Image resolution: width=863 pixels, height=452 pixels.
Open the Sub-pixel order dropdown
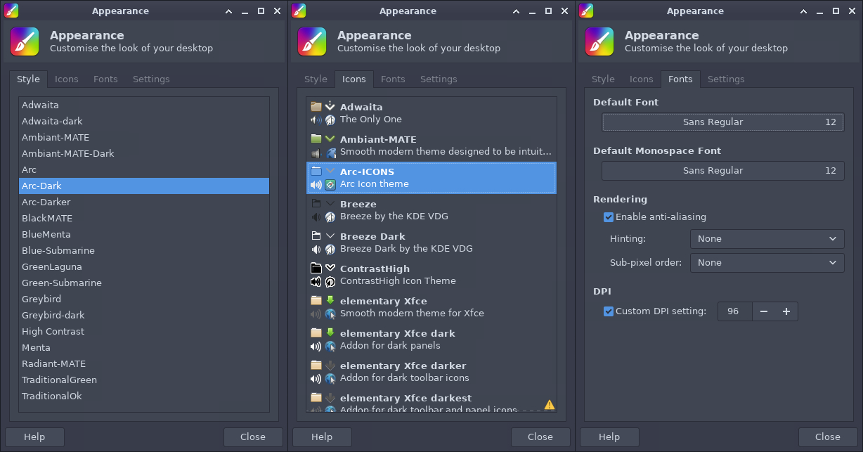[767, 263]
